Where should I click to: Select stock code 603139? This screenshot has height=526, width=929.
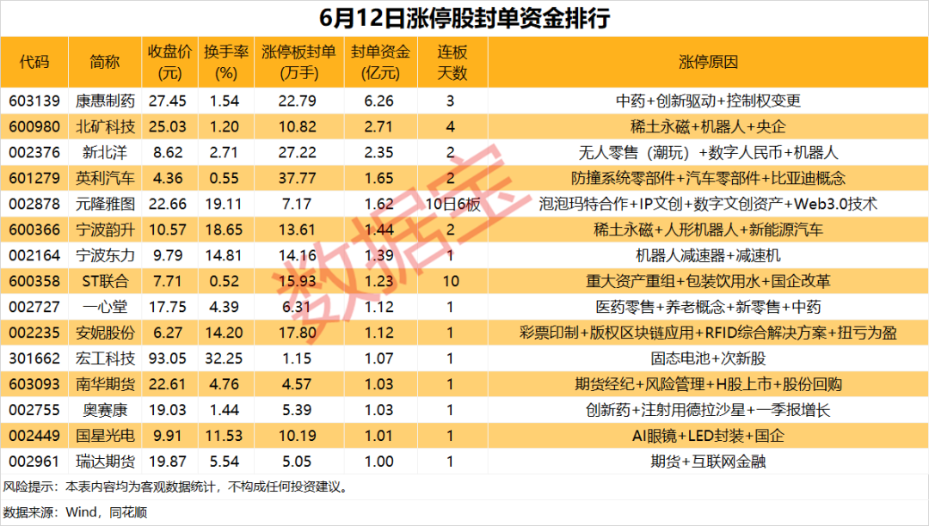(34, 101)
